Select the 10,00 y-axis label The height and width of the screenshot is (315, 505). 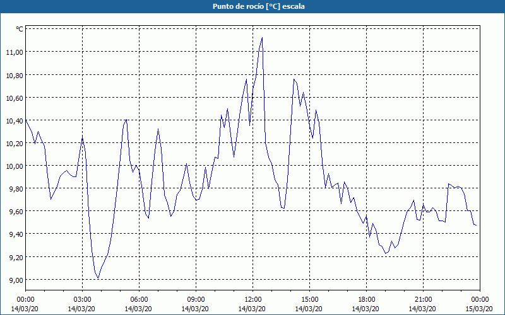click(x=15, y=166)
